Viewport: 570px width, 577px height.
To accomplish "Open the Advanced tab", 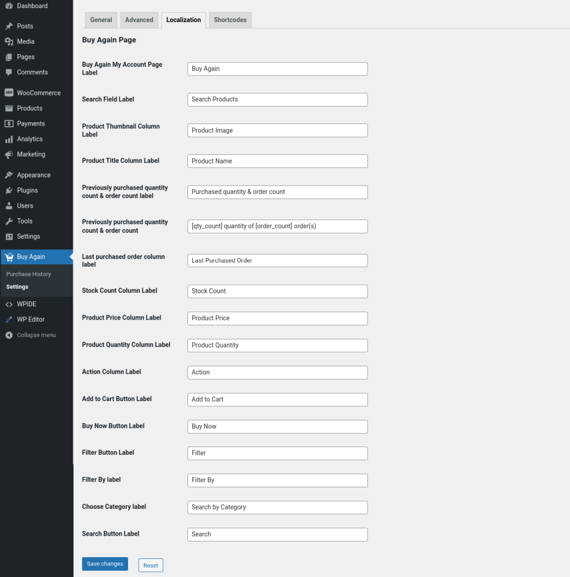I will click(x=139, y=20).
